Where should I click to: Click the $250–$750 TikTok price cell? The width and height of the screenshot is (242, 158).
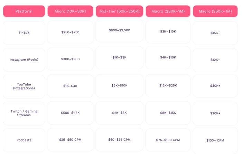coord(70,32)
